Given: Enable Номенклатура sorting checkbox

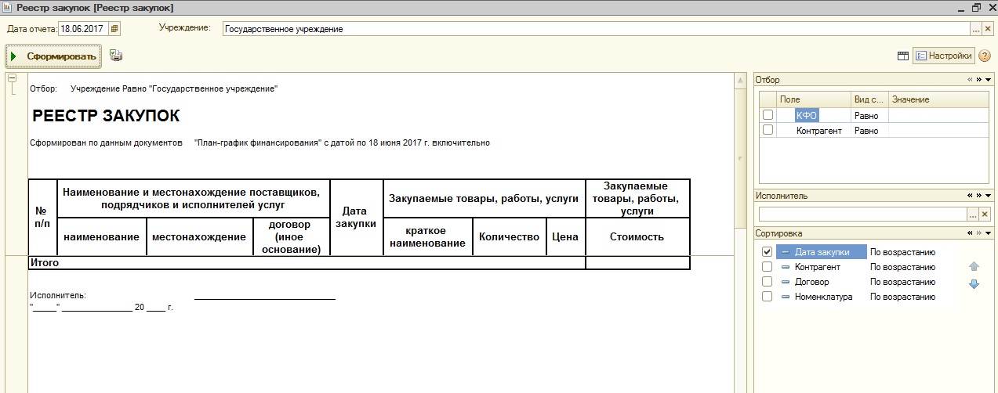Looking at the screenshot, I should [768, 297].
